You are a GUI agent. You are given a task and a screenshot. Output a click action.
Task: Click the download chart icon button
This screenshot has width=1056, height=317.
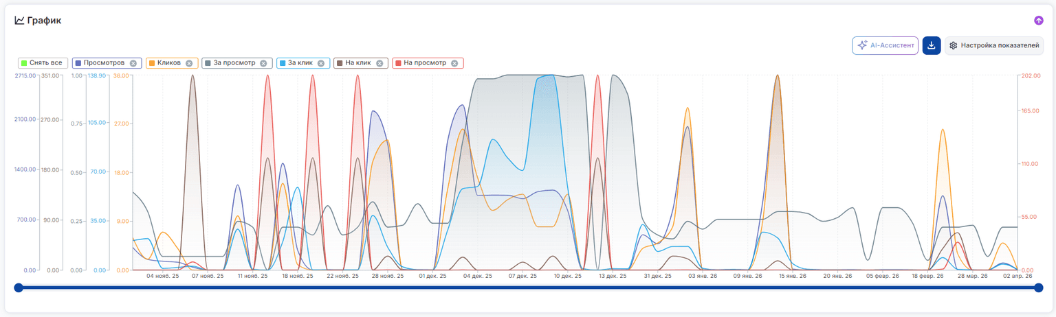[x=931, y=46]
